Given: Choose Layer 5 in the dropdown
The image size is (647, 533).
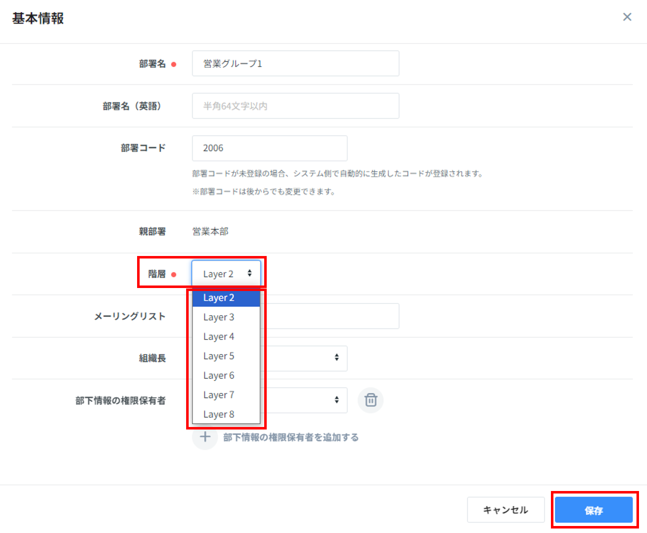Looking at the screenshot, I should [x=226, y=356].
